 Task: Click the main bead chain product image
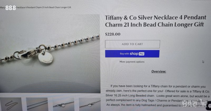[50, 54]
